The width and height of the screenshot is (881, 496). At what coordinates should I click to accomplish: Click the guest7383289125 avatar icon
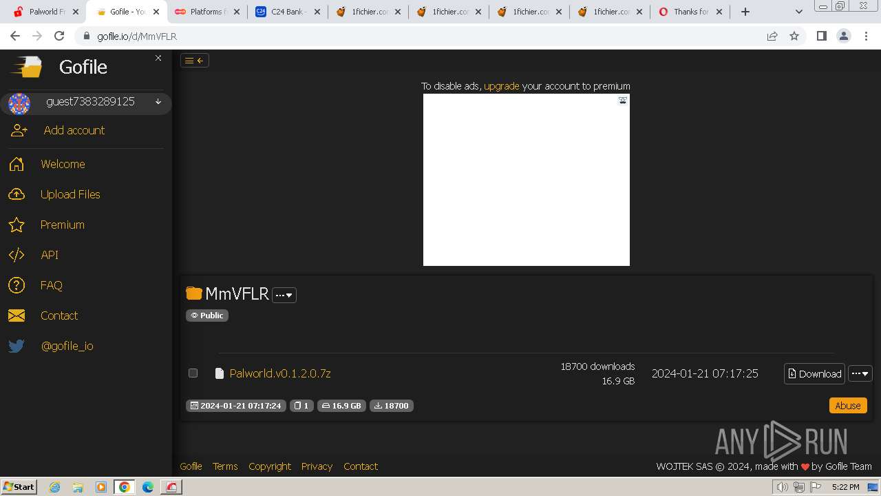[19, 104]
